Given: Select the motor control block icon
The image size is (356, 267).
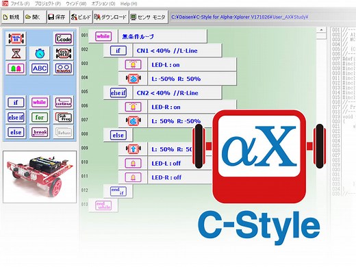Looking at the screenshot, I should (x=16, y=38).
